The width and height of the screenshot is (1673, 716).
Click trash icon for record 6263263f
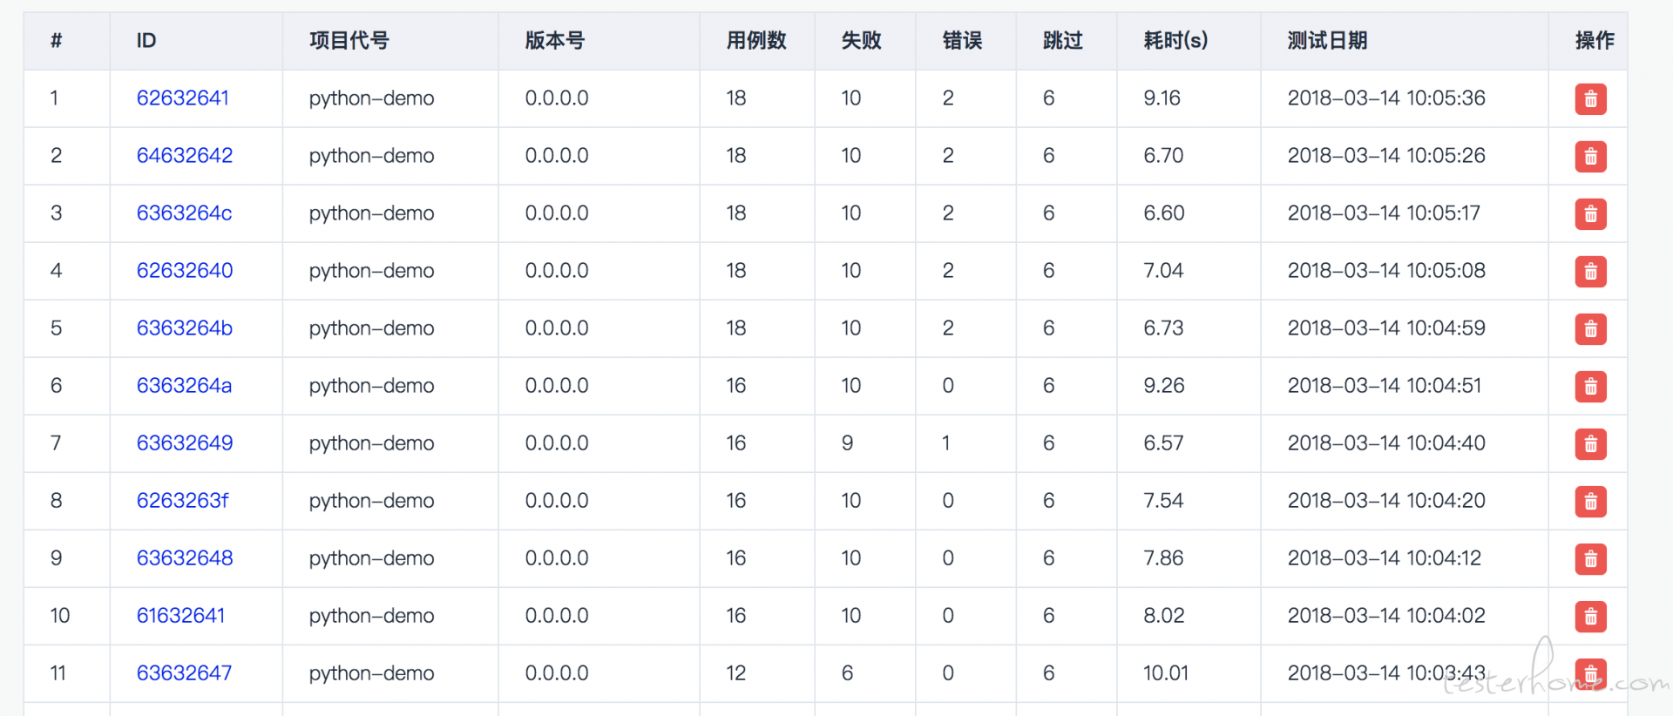pyautogui.click(x=1590, y=502)
